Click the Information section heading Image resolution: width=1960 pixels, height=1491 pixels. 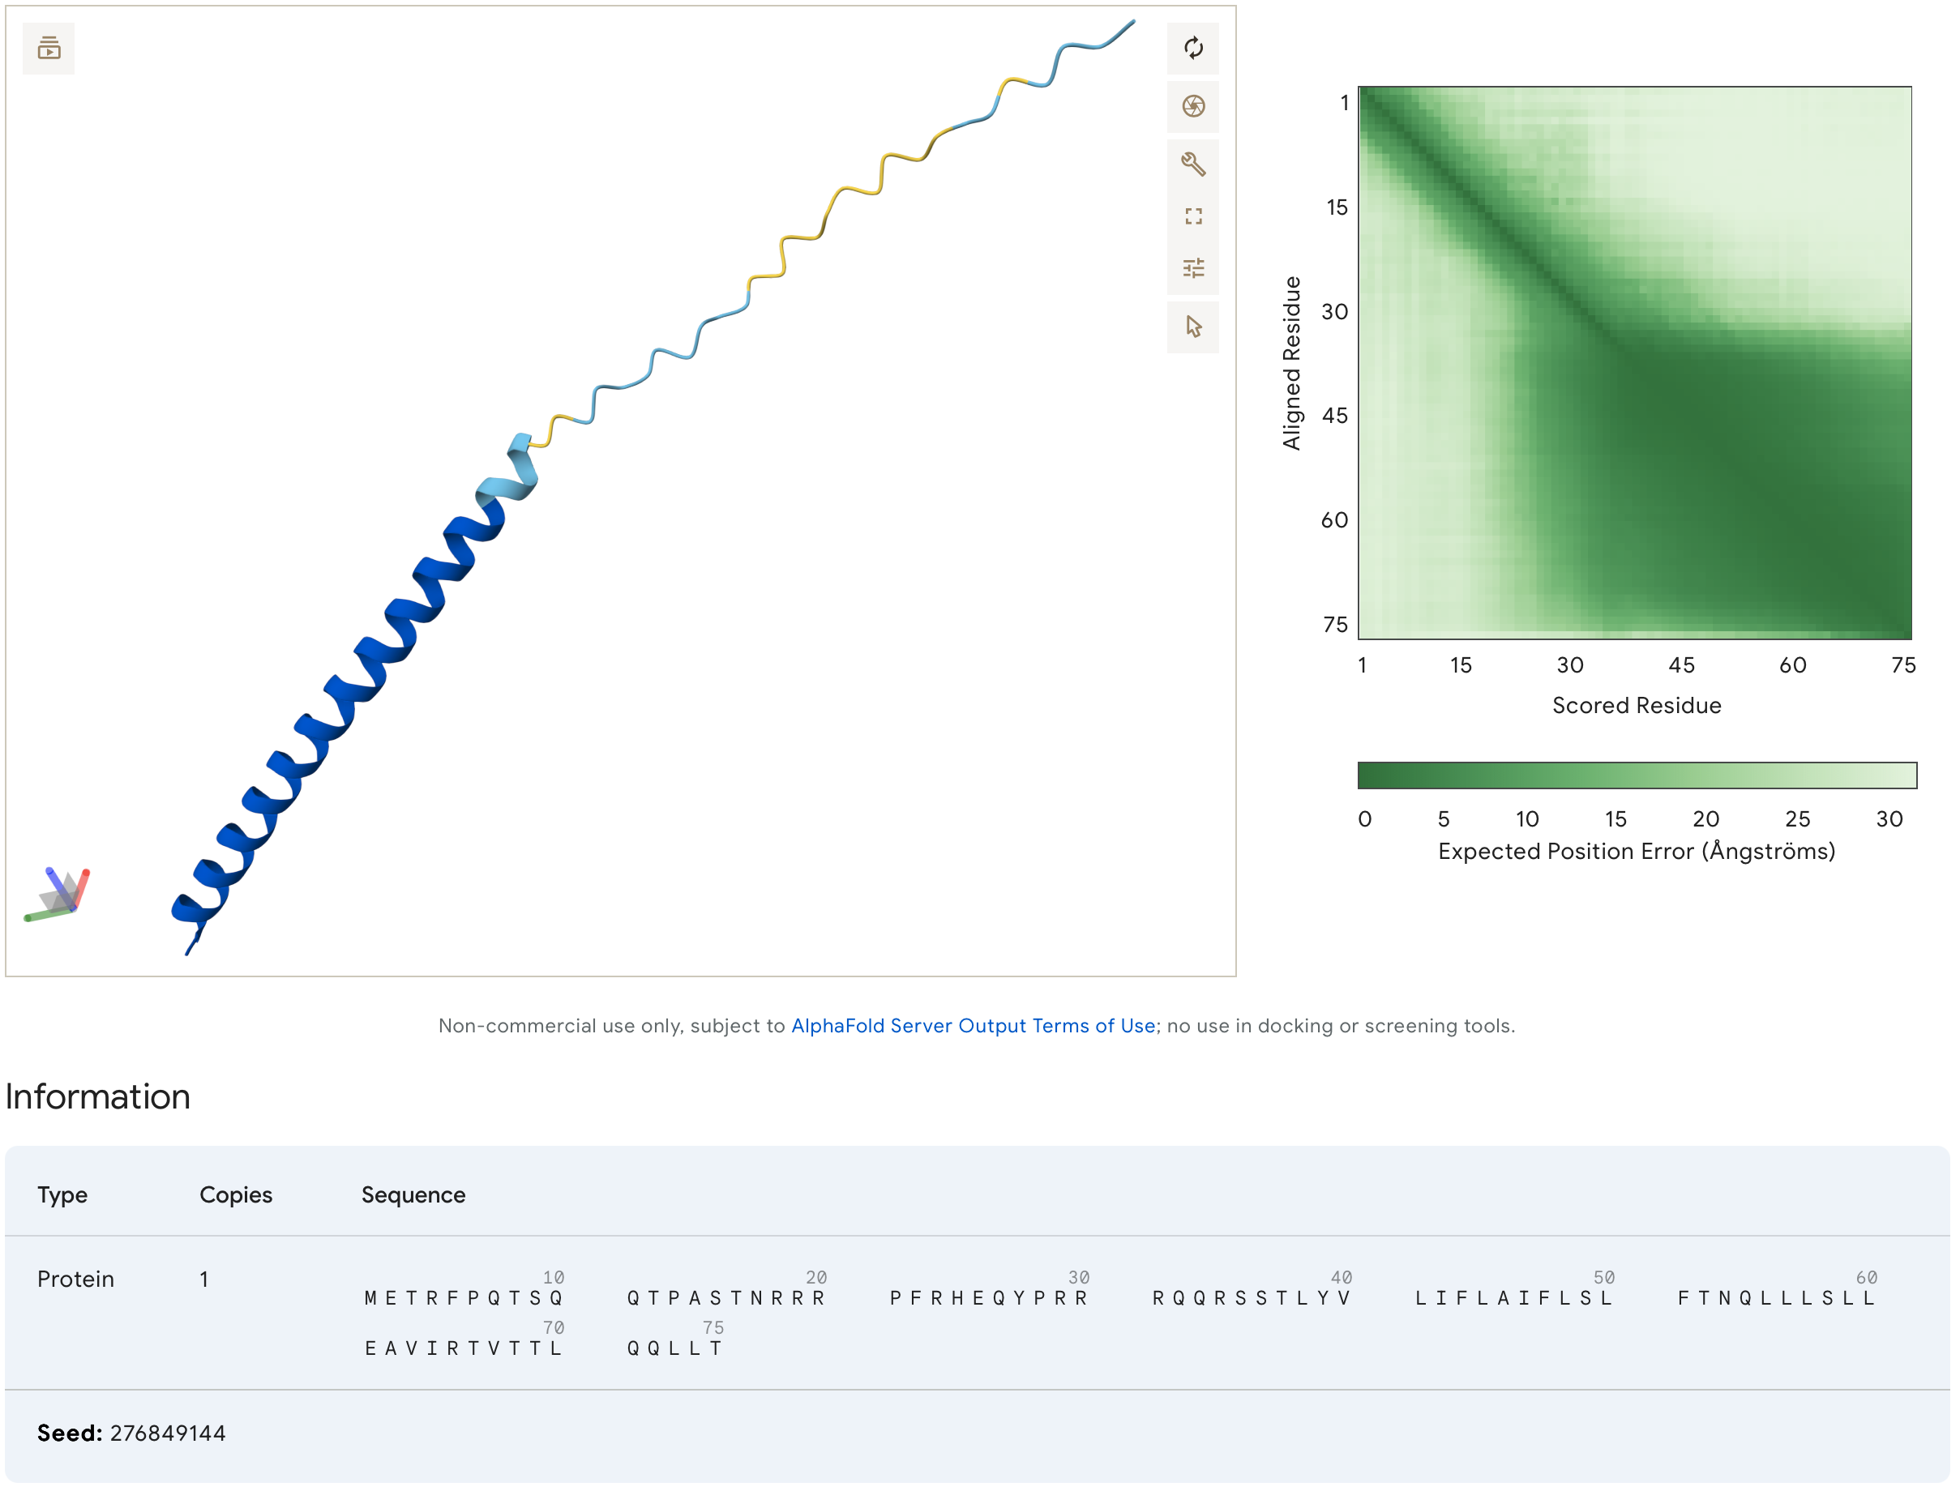click(97, 1097)
